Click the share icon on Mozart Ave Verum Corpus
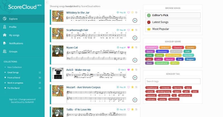 (x=136, y=87)
